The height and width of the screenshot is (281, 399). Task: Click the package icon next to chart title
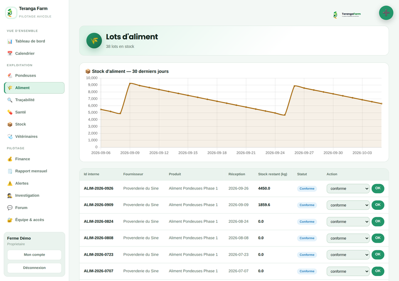(88, 72)
